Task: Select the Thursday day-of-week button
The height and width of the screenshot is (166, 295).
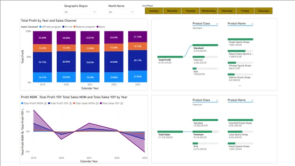Action: coord(227,11)
